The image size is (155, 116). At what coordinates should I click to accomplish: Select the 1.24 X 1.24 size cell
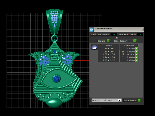(x=108, y=57)
